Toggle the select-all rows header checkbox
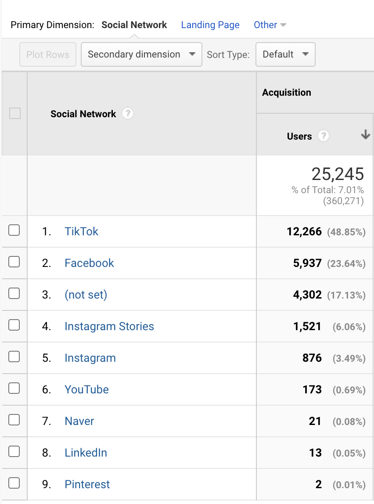 15,114
